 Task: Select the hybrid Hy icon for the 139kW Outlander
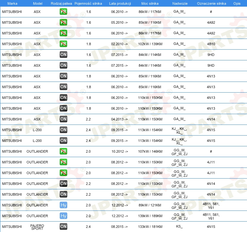63,216
